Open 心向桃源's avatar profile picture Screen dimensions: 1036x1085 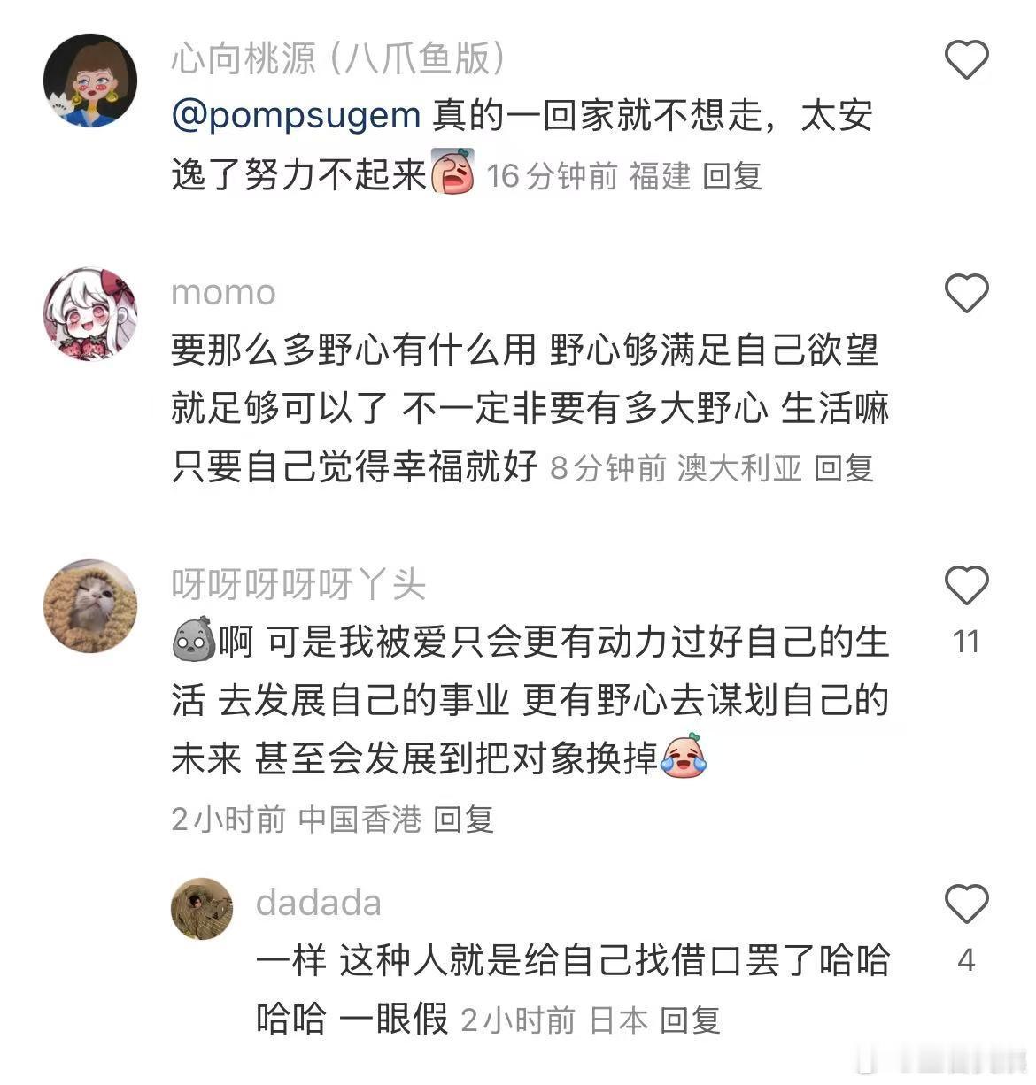pyautogui.click(x=90, y=81)
